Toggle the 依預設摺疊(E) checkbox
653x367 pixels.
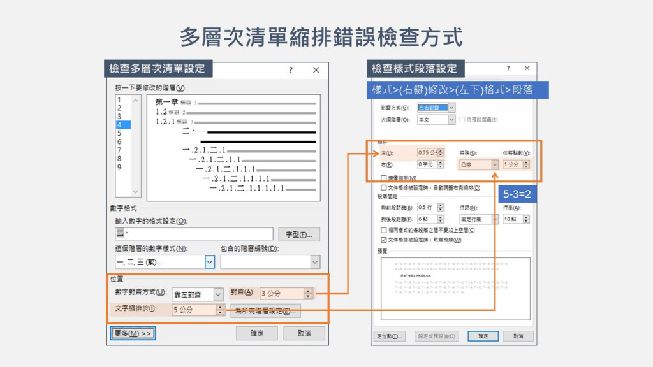pyautogui.click(x=462, y=120)
